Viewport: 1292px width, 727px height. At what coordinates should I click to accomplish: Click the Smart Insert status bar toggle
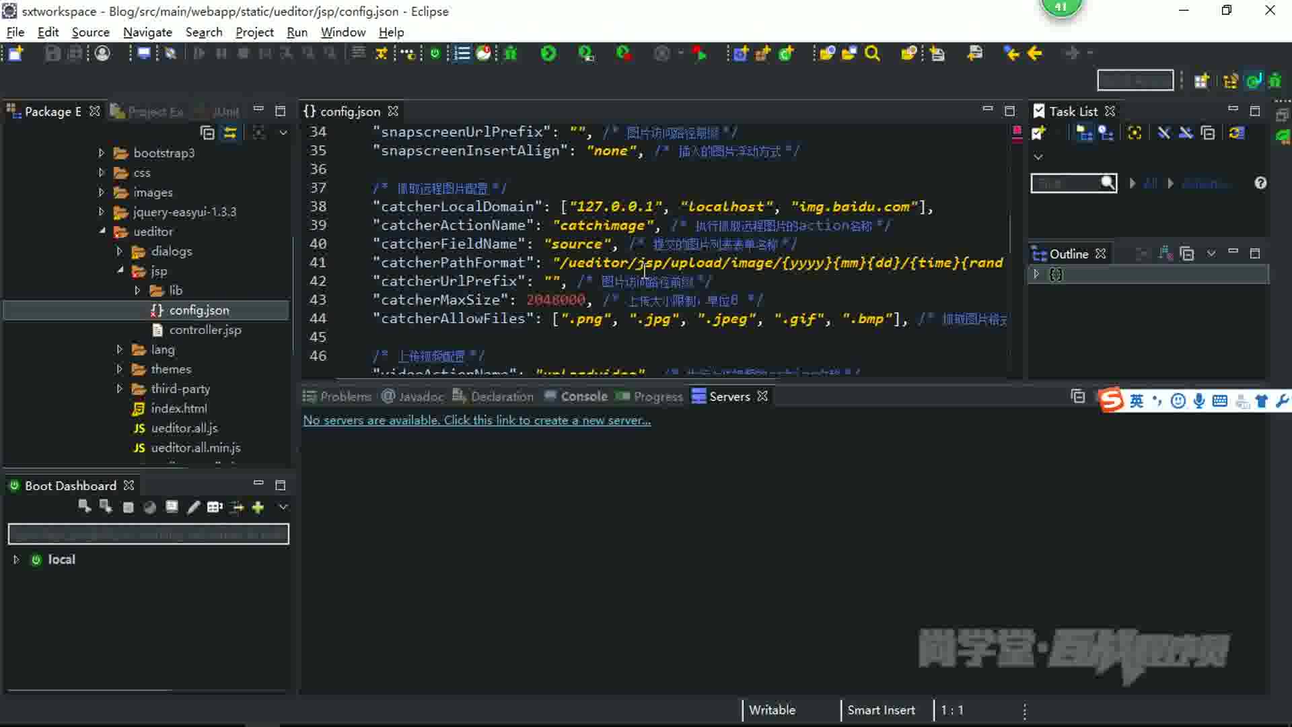pos(881,709)
